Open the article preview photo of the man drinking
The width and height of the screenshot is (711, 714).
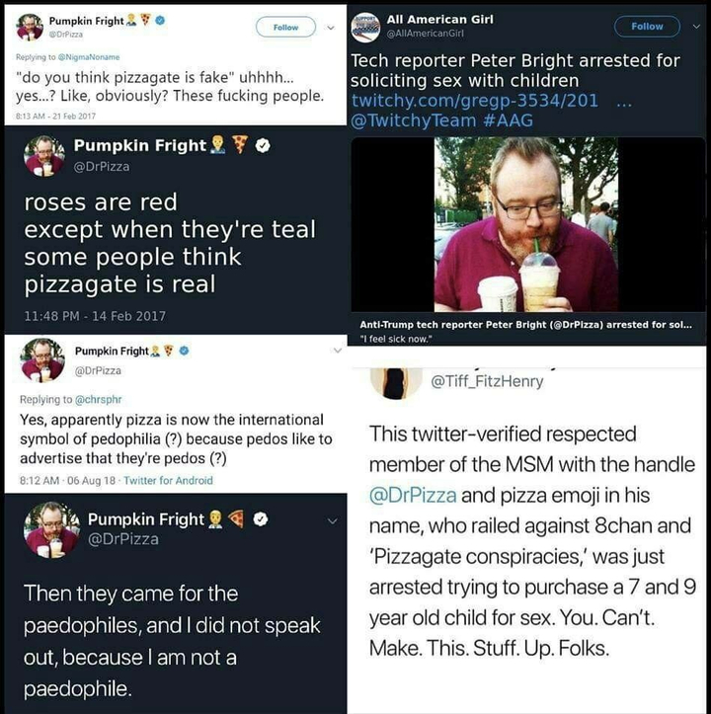pos(528,224)
